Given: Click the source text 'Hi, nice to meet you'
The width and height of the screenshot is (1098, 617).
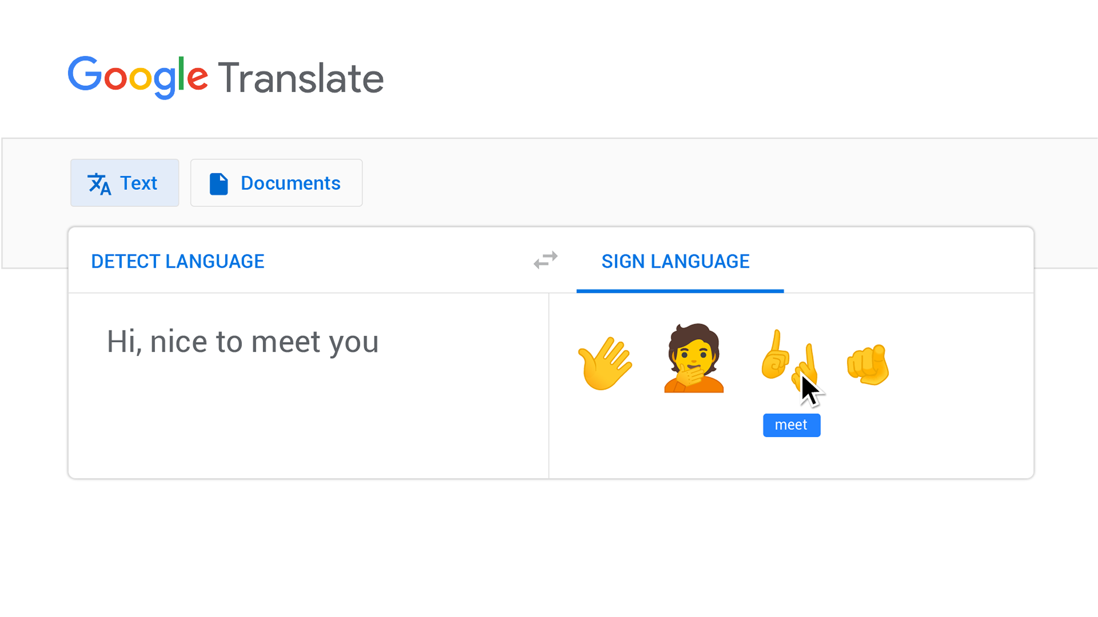Looking at the screenshot, I should click(242, 342).
